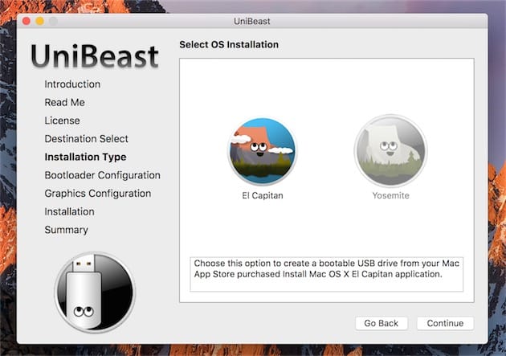506x356 pixels.
Task: Click the large UniBeast logo title
Action: click(95, 56)
